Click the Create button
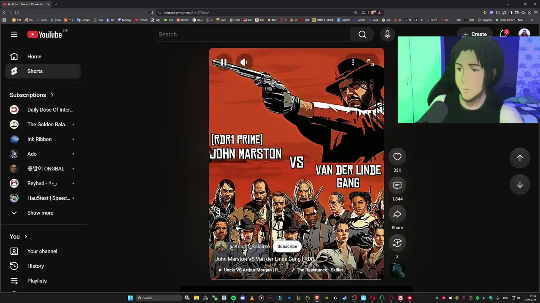Image resolution: width=540 pixels, height=303 pixels. click(475, 34)
